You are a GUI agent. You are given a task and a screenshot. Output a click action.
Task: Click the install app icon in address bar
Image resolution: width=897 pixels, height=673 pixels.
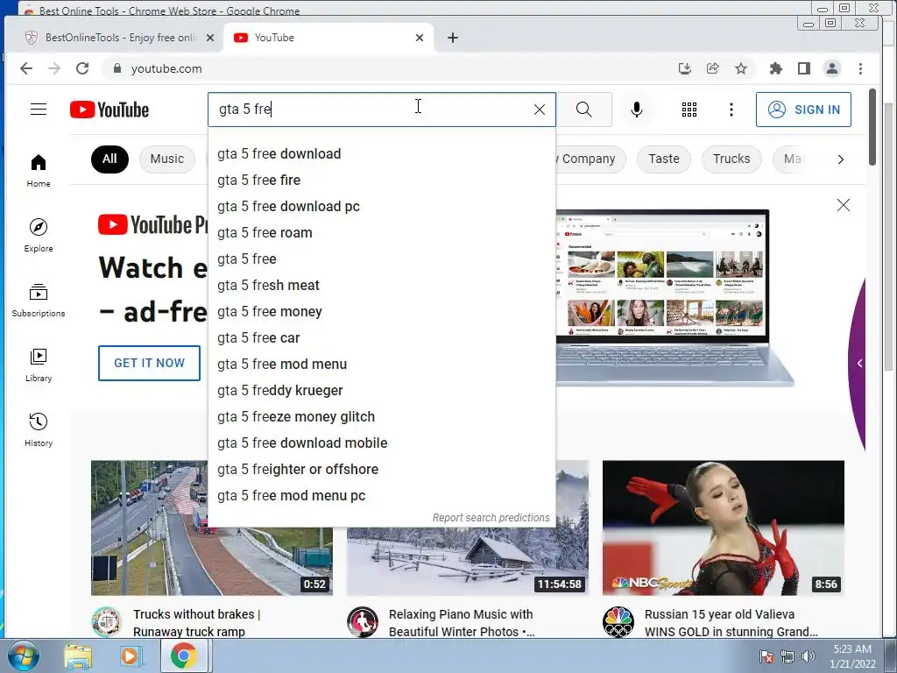[x=685, y=68]
